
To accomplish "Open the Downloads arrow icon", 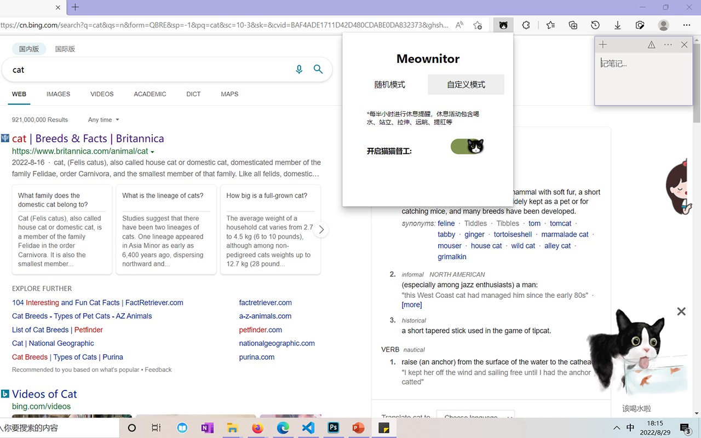I will (618, 25).
